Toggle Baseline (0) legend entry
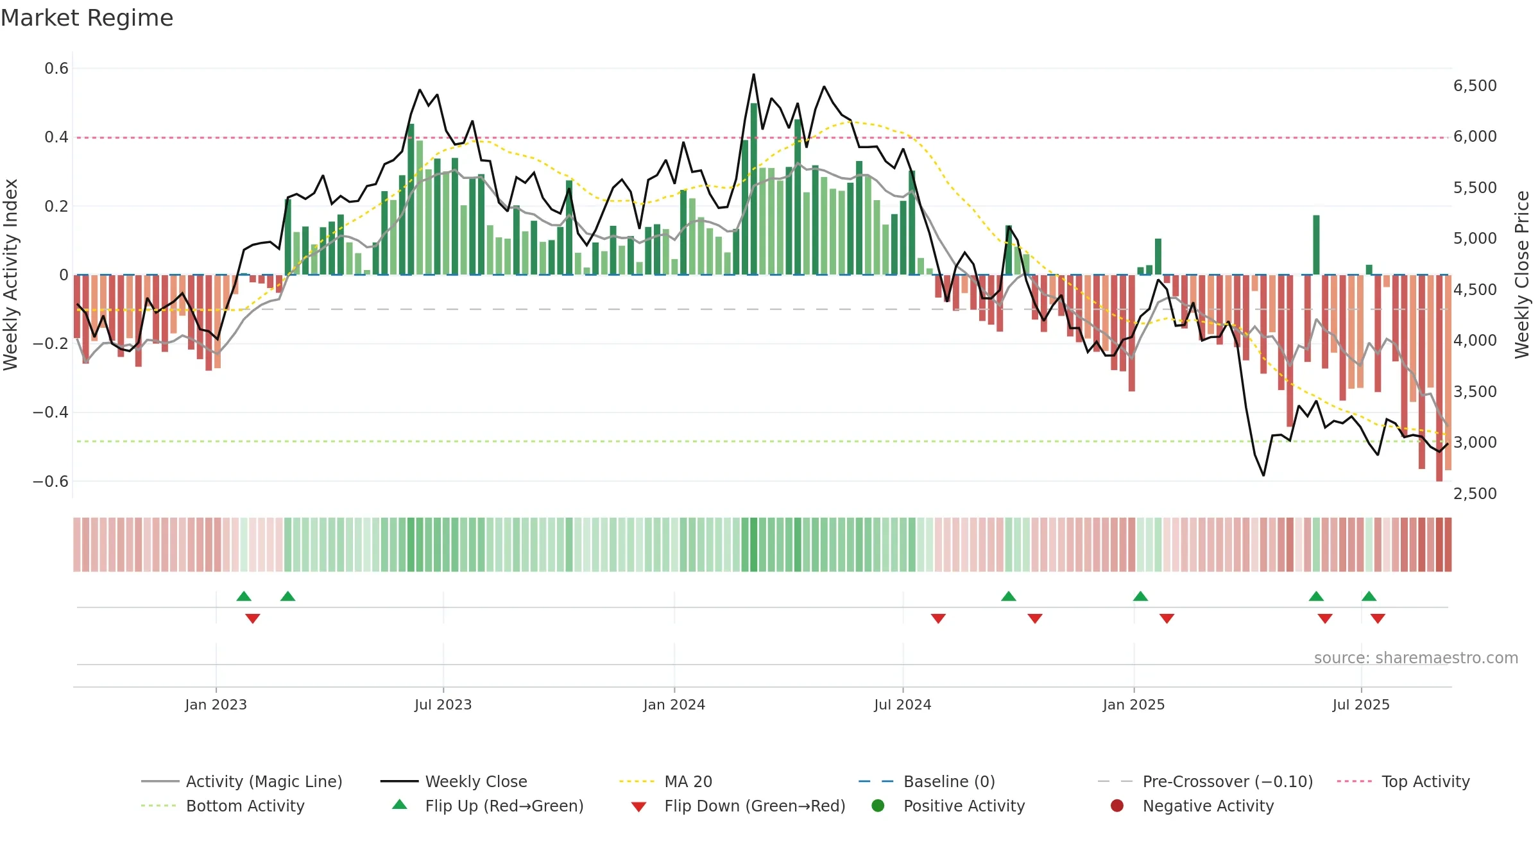Screen dimensions: 1540x866 (x=927, y=781)
